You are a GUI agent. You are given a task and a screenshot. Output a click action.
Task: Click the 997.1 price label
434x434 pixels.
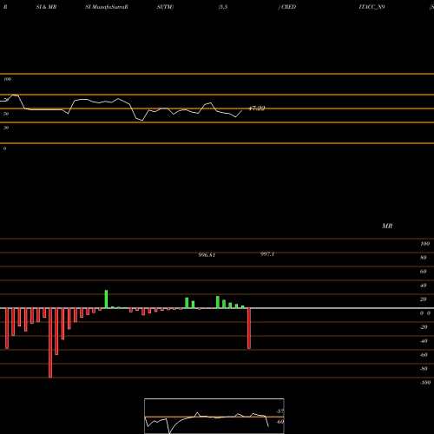(267, 254)
